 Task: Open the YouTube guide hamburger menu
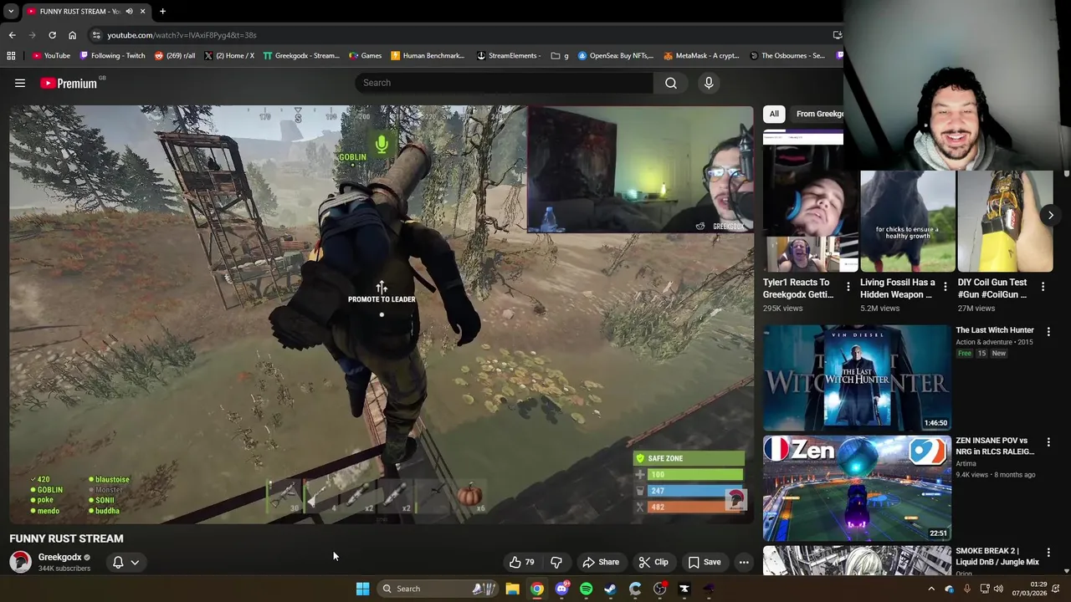[20, 83]
